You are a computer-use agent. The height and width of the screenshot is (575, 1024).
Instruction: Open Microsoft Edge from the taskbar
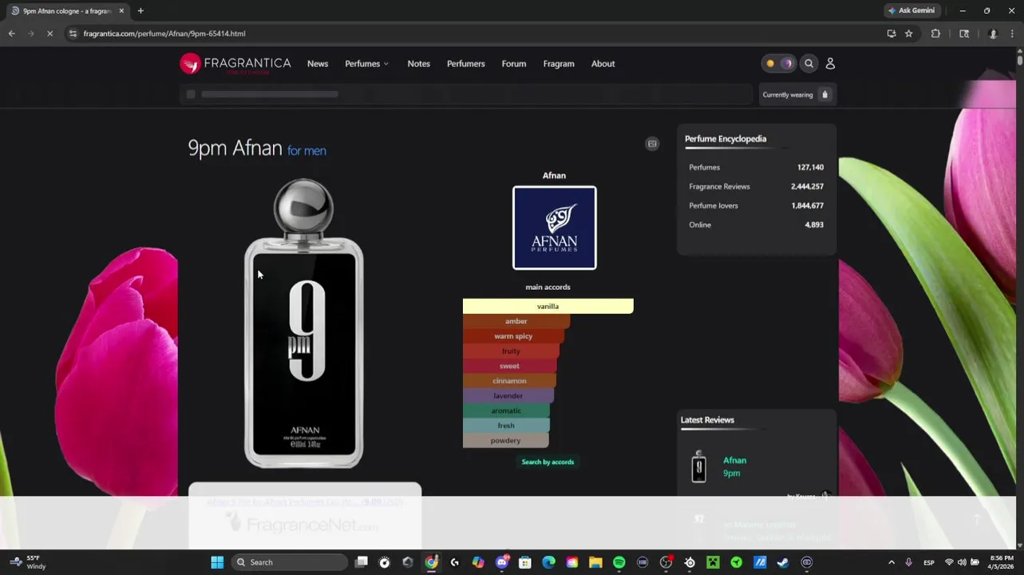point(548,562)
